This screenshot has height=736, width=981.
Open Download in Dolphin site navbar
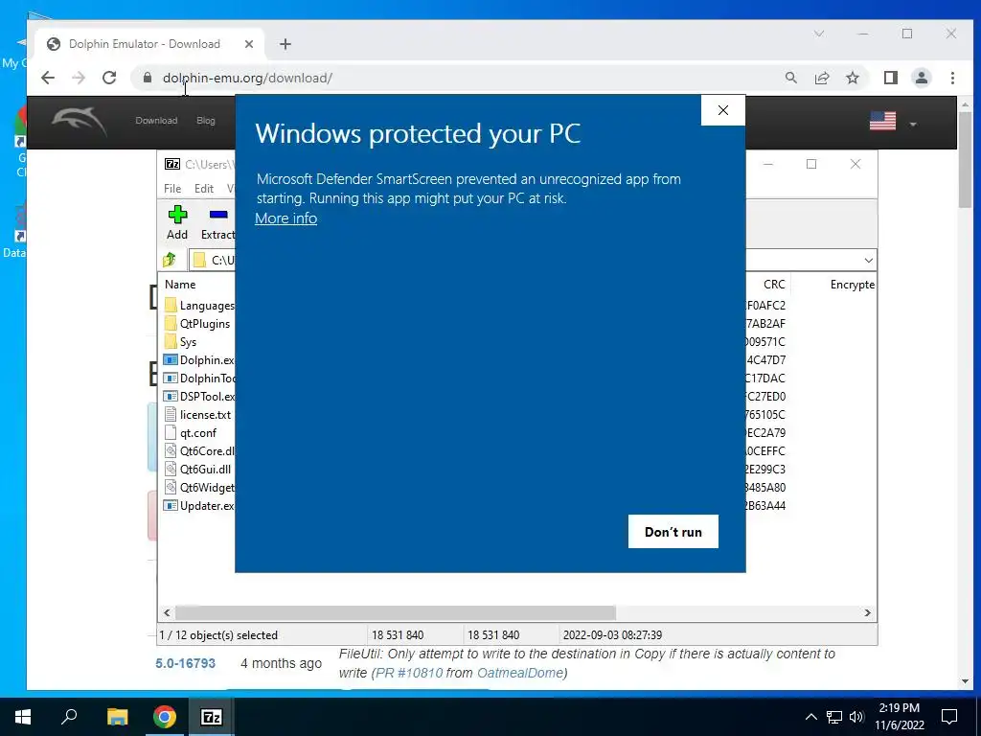pos(156,120)
